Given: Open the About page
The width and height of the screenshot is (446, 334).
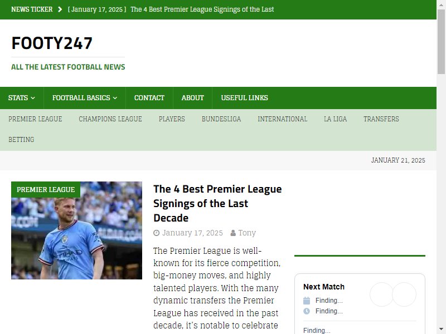Looking at the screenshot, I should [x=192, y=98].
